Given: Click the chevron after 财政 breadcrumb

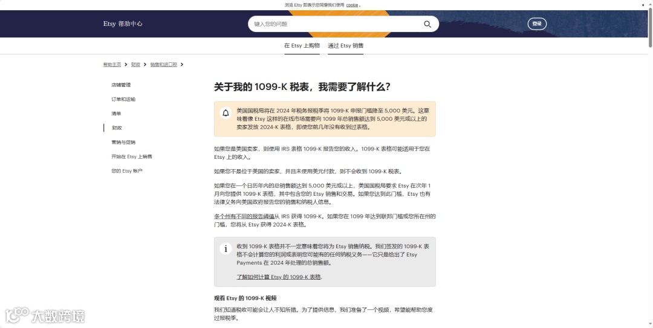Looking at the screenshot, I should click(x=145, y=65).
